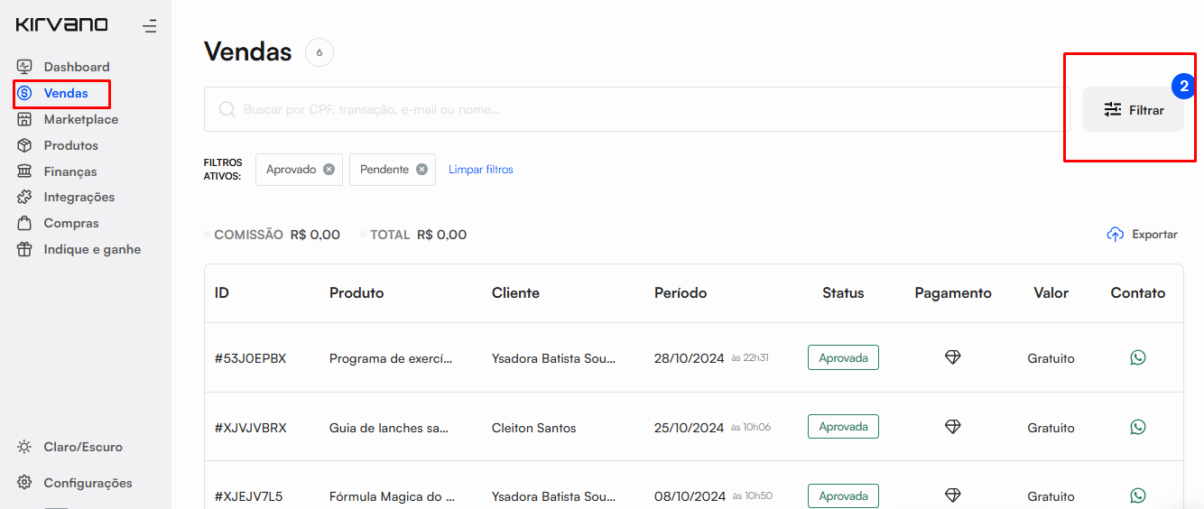The width and height of the screenshot is (1204, 509).
Task: Remove the Aprovado active filter
Action: click(x=329, y=170)
